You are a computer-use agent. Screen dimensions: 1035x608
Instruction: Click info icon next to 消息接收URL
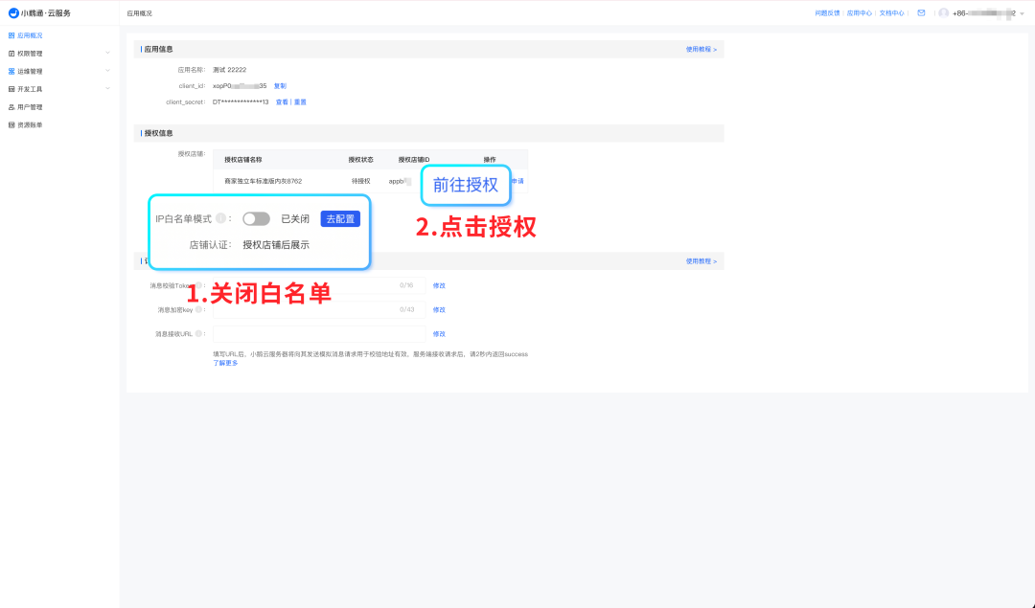click(x=198, y=333)
